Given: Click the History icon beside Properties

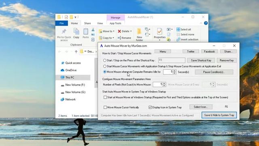Looking at the screenshot, I should (169, 40).
